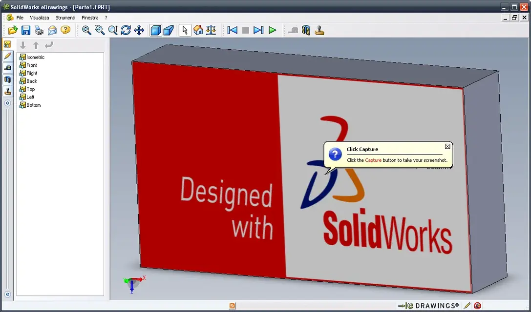
Task: Play the animation with the green arrow
Action: 272,30
